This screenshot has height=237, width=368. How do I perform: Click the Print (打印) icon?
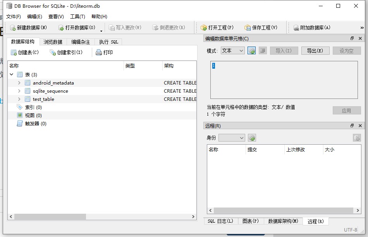click(98, 52)
